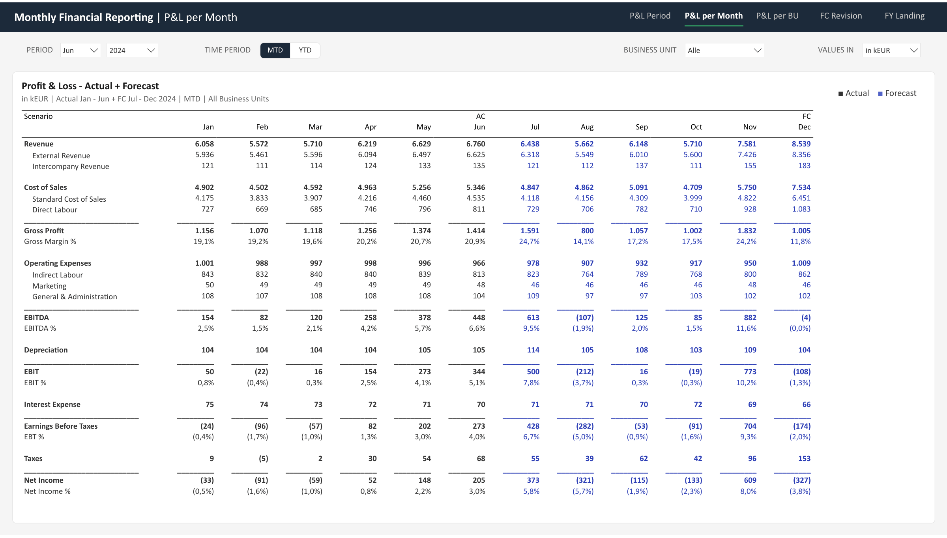Select the active P&L per Month tab
This screenshot has height=538, width=947.
pyautogui.click(x=713, y=16)
